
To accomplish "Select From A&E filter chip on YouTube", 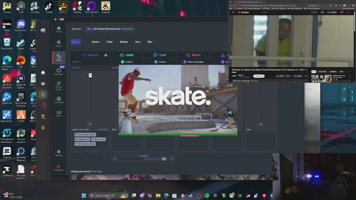I will [x=322, y=72].
